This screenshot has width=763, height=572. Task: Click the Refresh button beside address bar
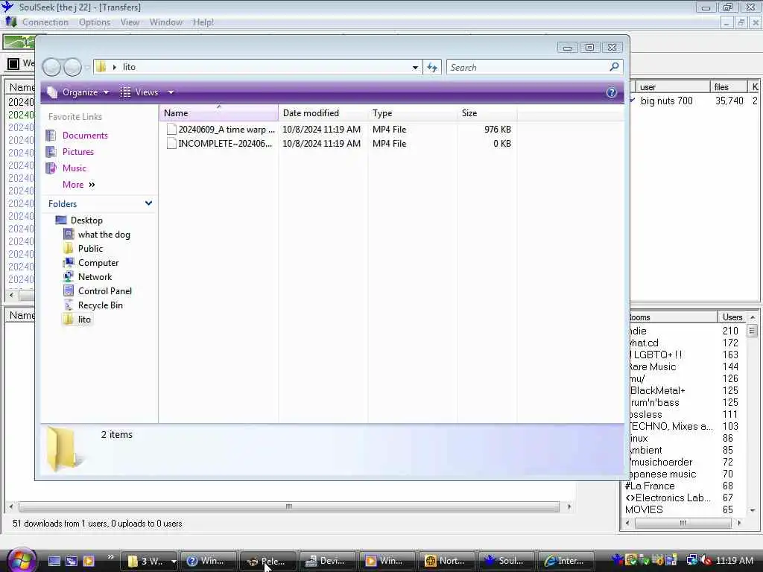(x=432, y=67)
